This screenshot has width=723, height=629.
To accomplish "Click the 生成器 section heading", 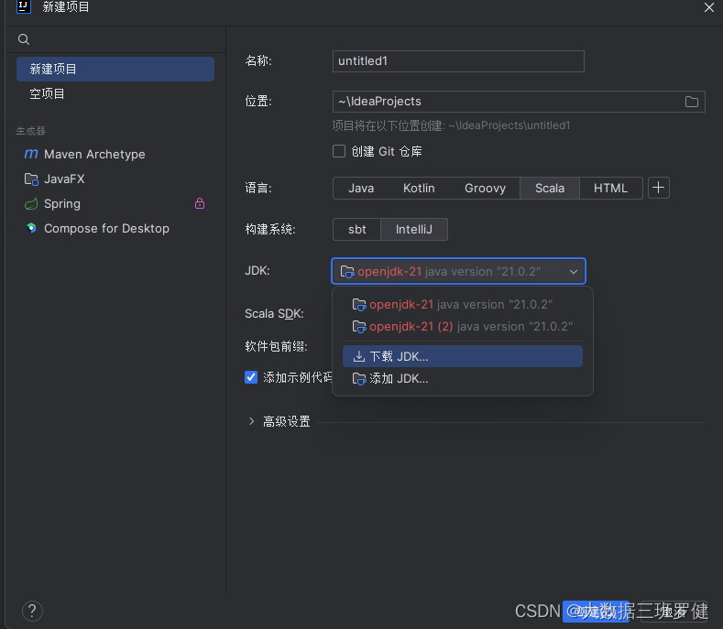I will (x=30, y=131).
